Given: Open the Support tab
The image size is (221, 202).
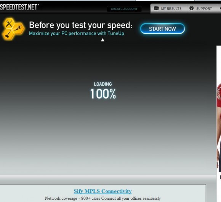Looking at the screenshot, I should (x=202, y=8).
